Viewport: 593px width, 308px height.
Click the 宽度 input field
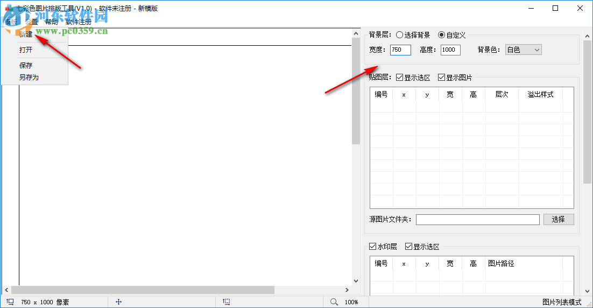400,50
